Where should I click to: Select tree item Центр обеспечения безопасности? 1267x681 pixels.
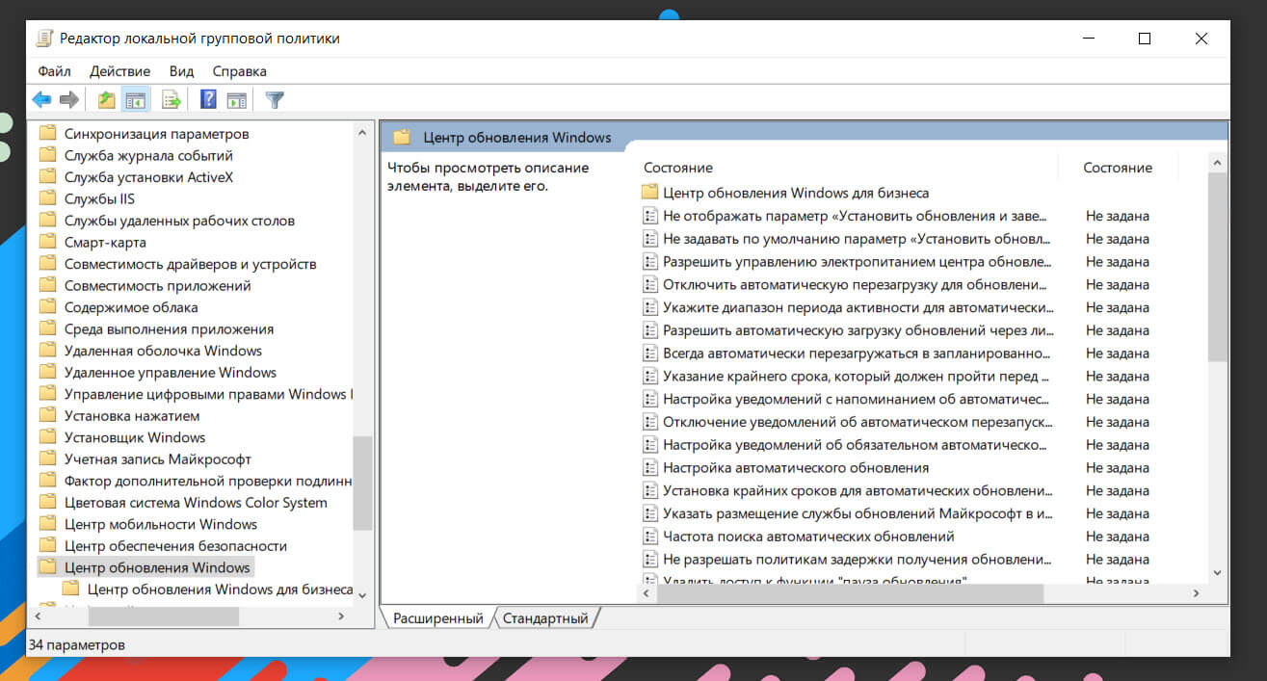click(x=175, y=545)
